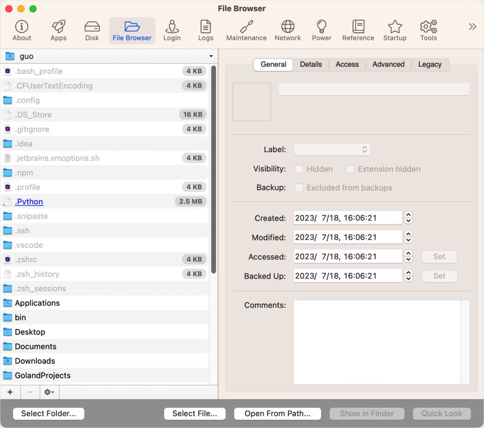Viewport: 484px width, 428px height.
Task: Click the Quick Look button
Action: click(x=442, y=414)
